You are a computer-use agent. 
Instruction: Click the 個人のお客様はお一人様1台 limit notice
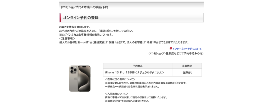tap(124, 42)
